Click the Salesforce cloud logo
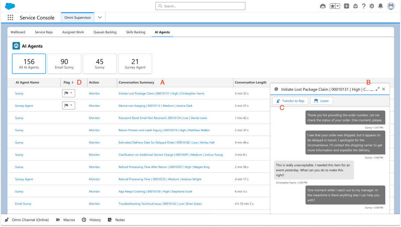This screenshot has height=227, width=401. 9,6
